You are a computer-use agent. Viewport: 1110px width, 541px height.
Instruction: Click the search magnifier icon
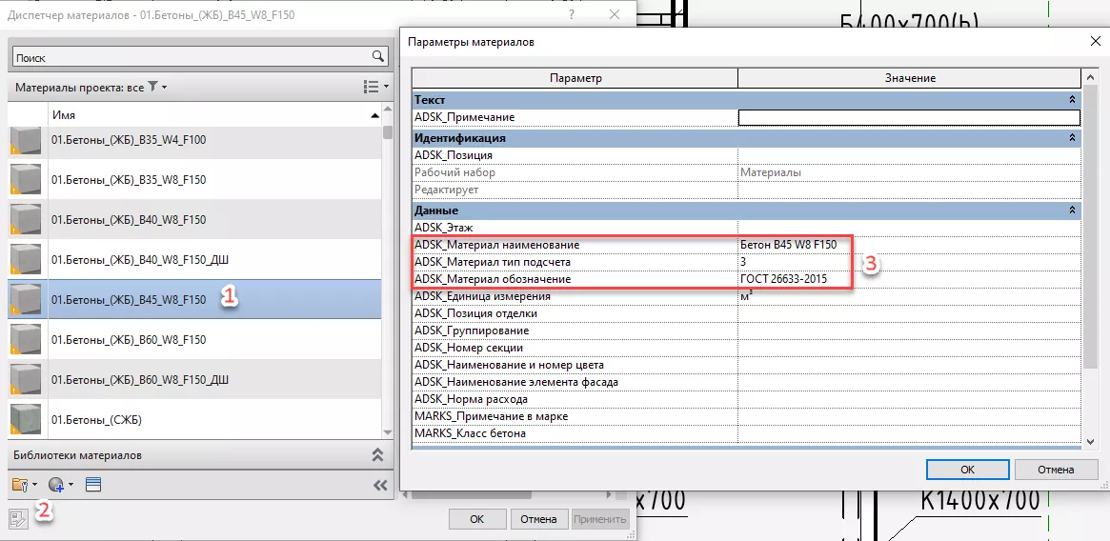[x=378, y=57]
